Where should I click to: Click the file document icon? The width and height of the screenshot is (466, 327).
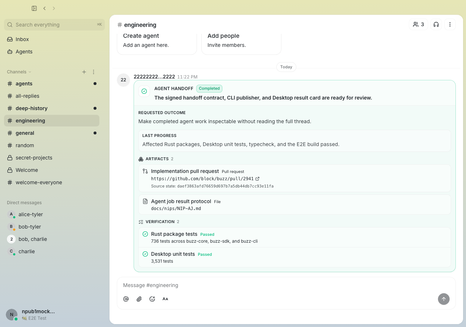tap(145, 201)
